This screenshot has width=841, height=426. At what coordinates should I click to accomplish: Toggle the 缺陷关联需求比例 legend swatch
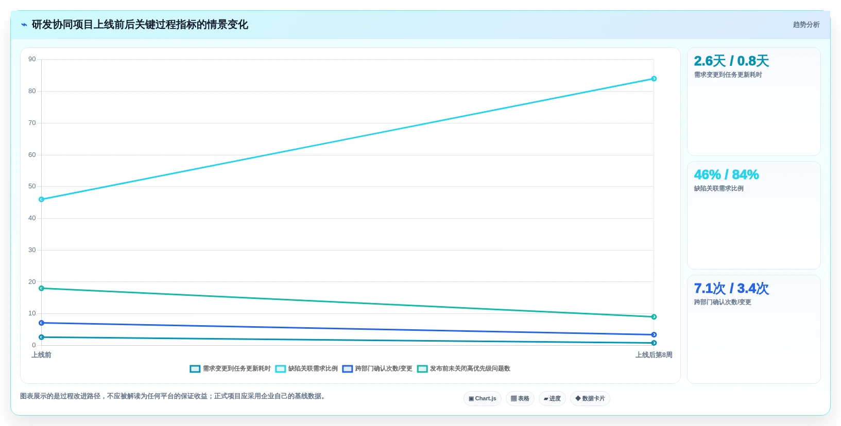click(x=281, y=368)
